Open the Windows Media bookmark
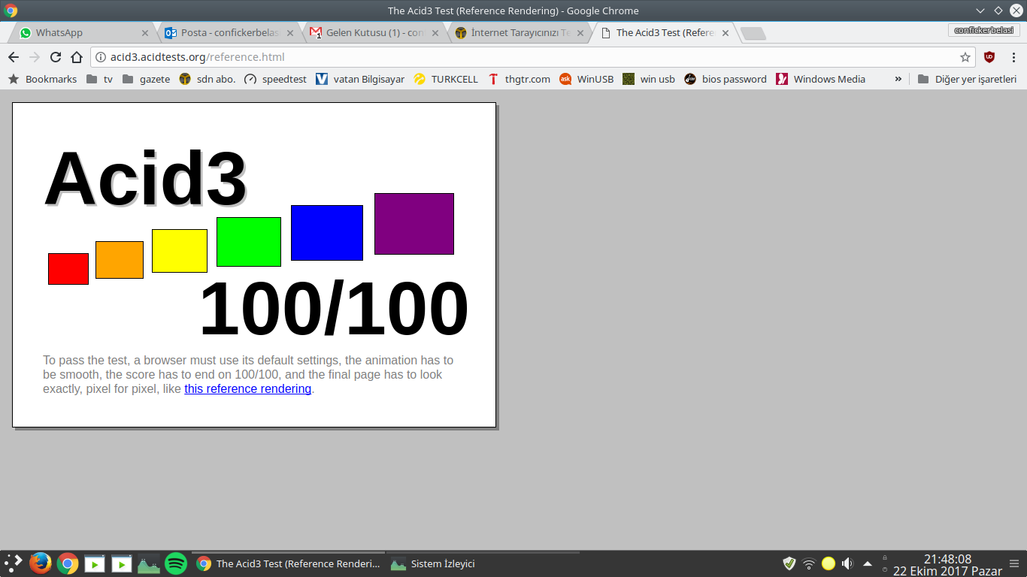Screen dimensions: 1027x577 point(821,79)
